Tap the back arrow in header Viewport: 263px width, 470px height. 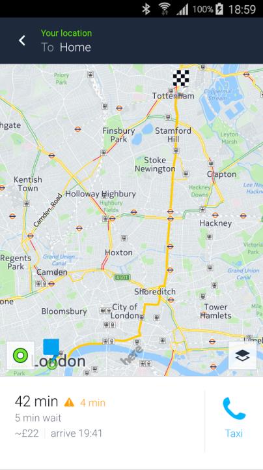pos(22,40)
